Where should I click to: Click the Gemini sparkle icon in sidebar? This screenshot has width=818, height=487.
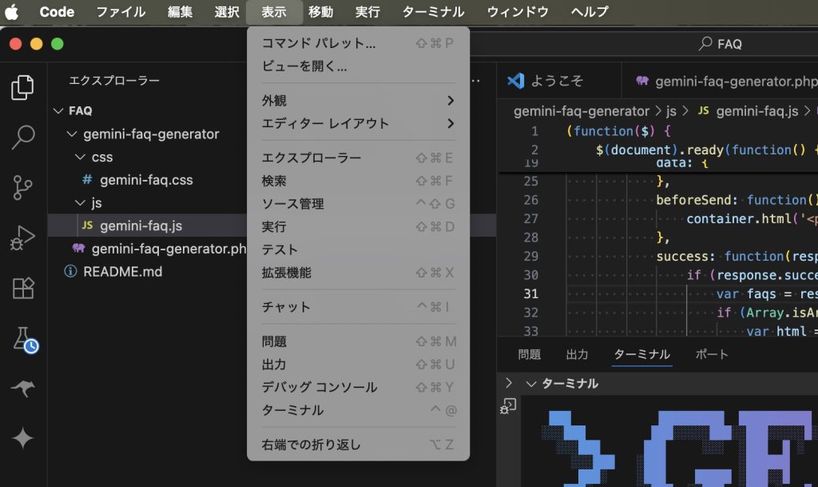[22, 438]
